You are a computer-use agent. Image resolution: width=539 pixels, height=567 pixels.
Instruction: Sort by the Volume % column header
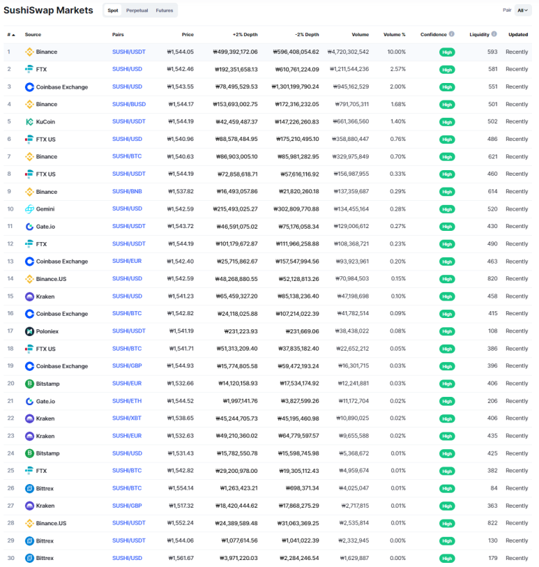click(x=395, y=35)
